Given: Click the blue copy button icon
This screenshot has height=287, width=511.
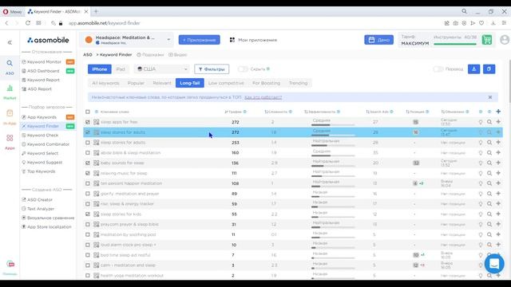Looking at the screenshot, I should pyautogui.click(x=489, y=69).
